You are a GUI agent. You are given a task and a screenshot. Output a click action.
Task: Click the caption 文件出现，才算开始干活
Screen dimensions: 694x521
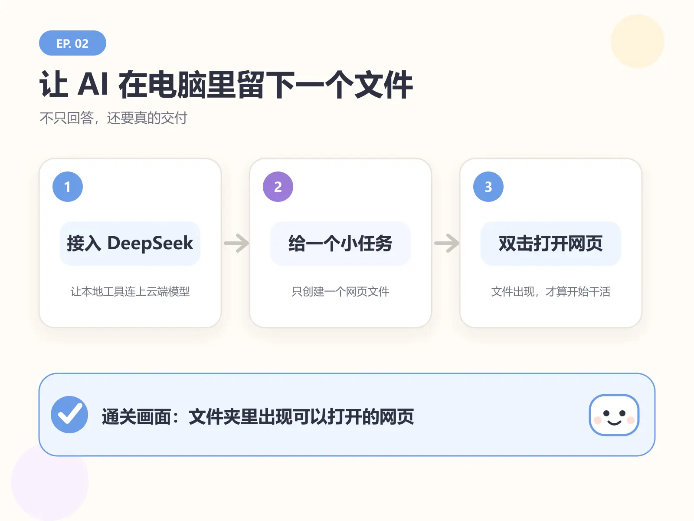click(x=551, y=291)
